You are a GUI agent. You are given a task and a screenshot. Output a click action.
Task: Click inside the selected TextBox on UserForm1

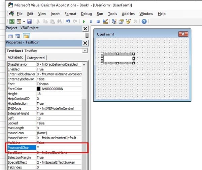(x=118, y=59)
